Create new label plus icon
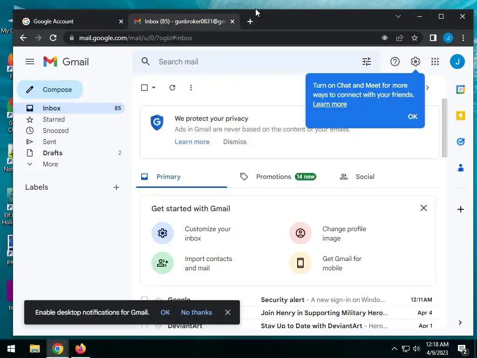The image size is (477, 358). tap(116, 187)
